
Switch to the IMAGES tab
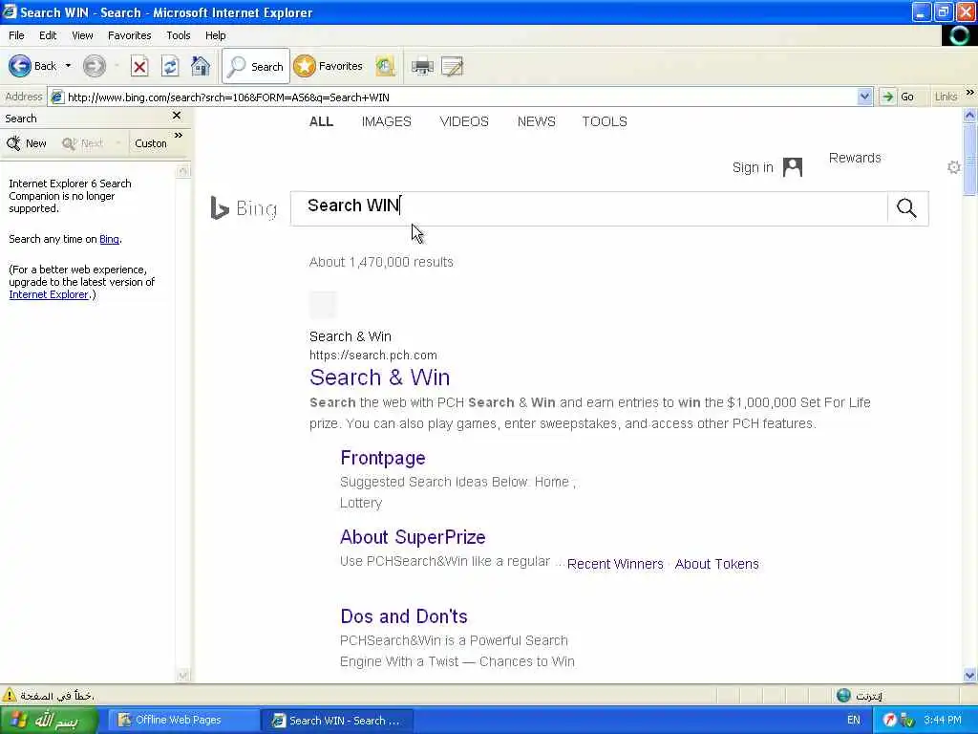coord(387,121)
